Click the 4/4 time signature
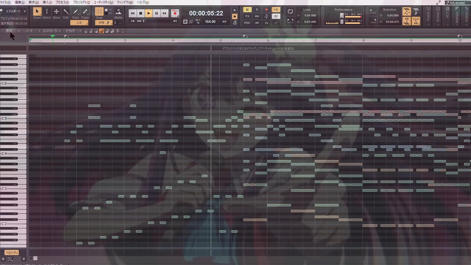 click(224, 22)
